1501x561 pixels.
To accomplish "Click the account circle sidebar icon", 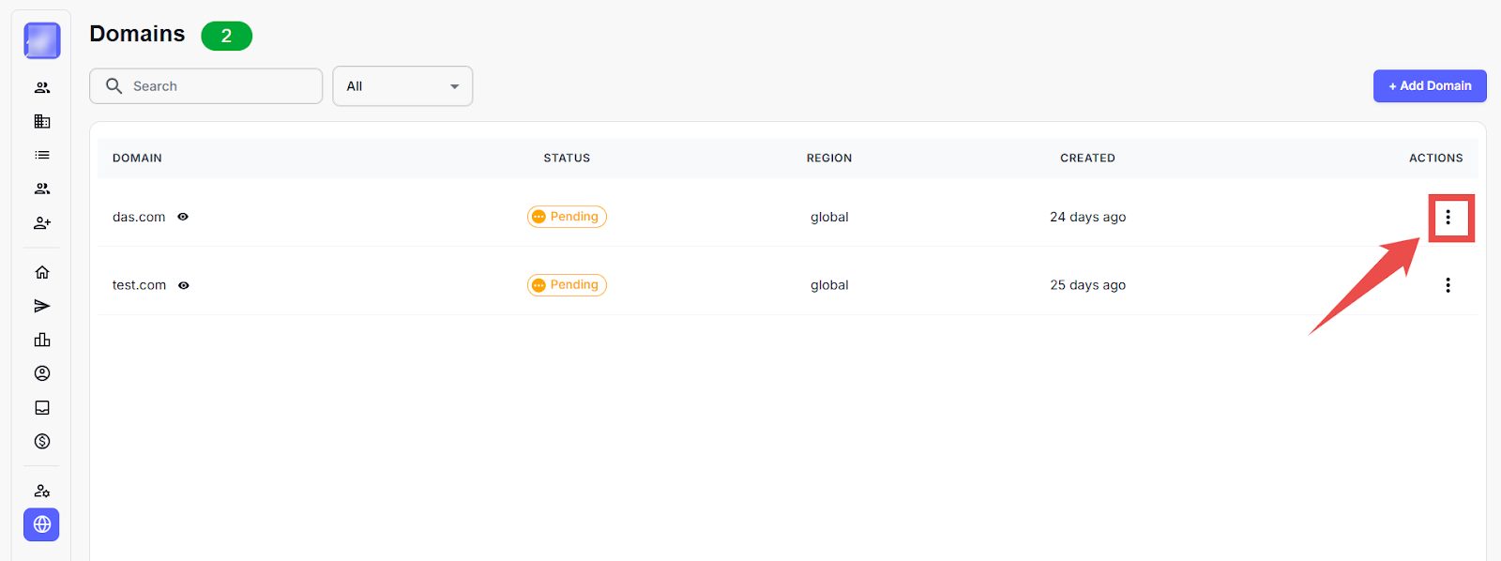I will pos(42,373).
